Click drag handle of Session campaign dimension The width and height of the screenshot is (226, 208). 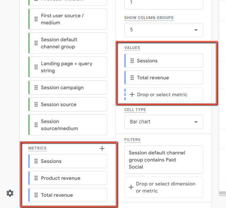point(36,87)
